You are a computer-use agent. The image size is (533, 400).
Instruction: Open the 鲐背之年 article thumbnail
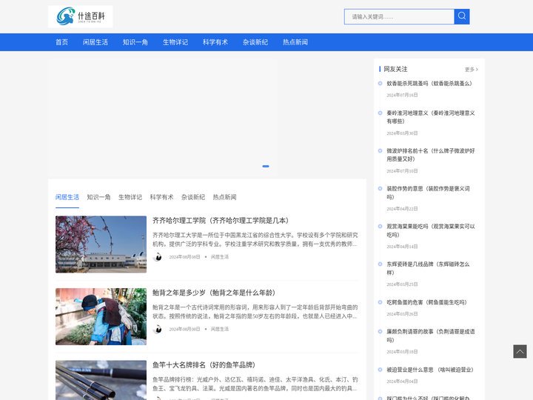(101, 317)
